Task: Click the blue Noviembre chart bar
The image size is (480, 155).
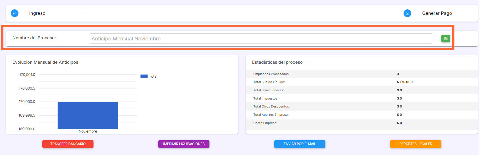Action: tap(88, 115)
